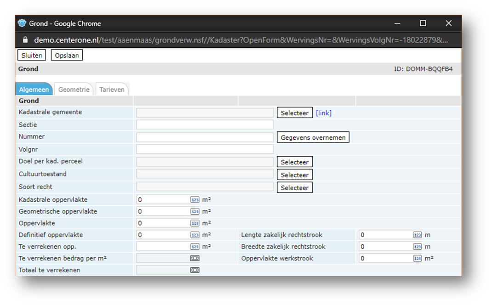This screenshot has width=492, height=306.
Task: Click the site padlock icon in address bar
Action: click(25, 40)
